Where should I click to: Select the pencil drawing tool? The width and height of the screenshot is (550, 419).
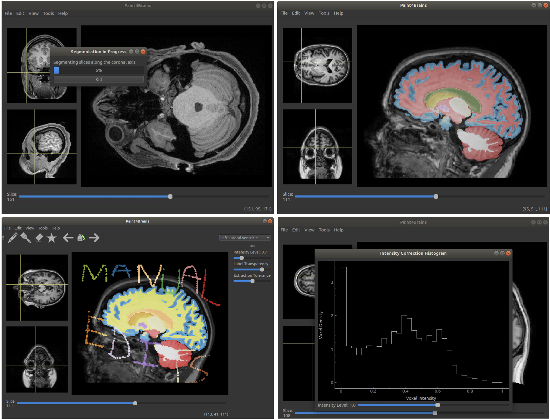12,238
